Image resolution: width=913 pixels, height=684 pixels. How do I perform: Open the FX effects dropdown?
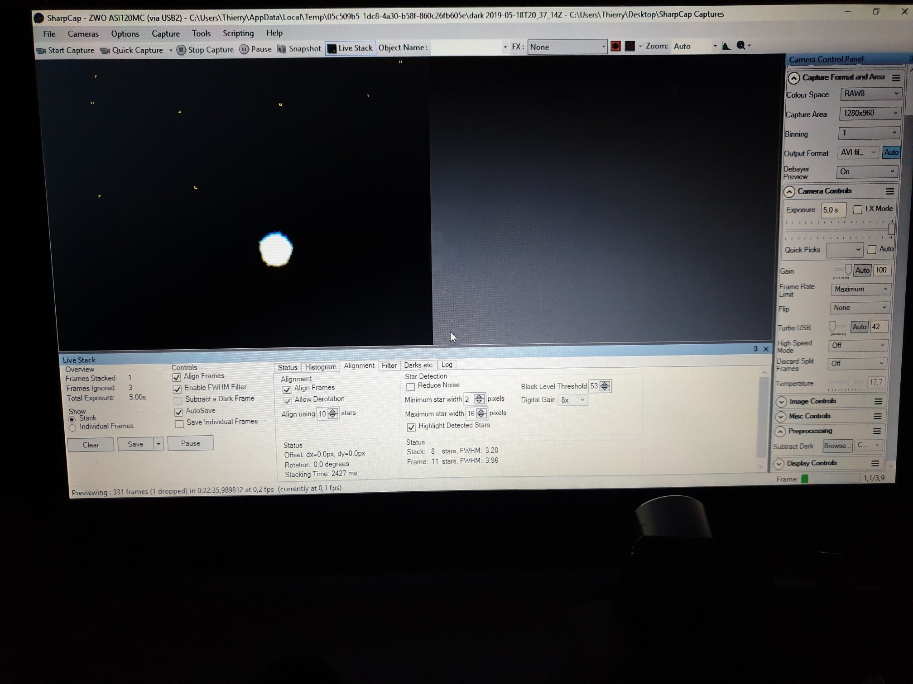coord(567,47)
